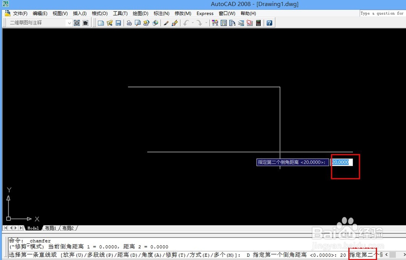Open the 窗口(W) menu
This screenshot has height=260, width=406.
pos(227,13)
